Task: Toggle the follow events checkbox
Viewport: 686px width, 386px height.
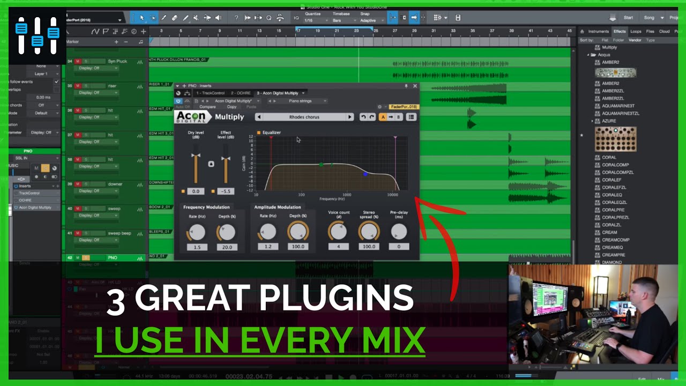Action: pos(57,81)
